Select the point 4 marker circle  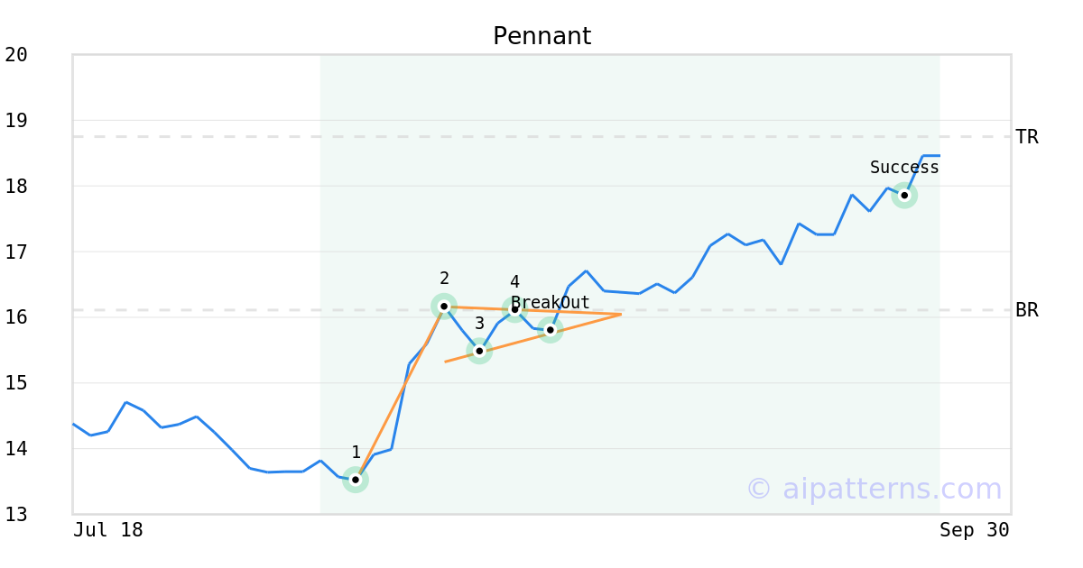[514, 309]
